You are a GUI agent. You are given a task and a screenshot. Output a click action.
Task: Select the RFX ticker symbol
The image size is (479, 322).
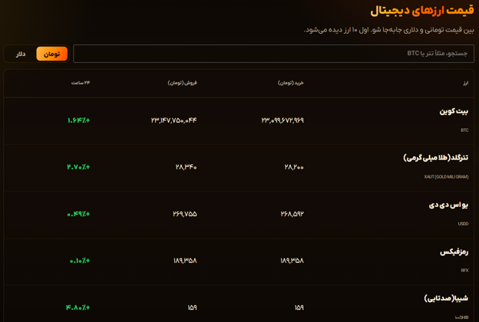(x=464, y=271)
